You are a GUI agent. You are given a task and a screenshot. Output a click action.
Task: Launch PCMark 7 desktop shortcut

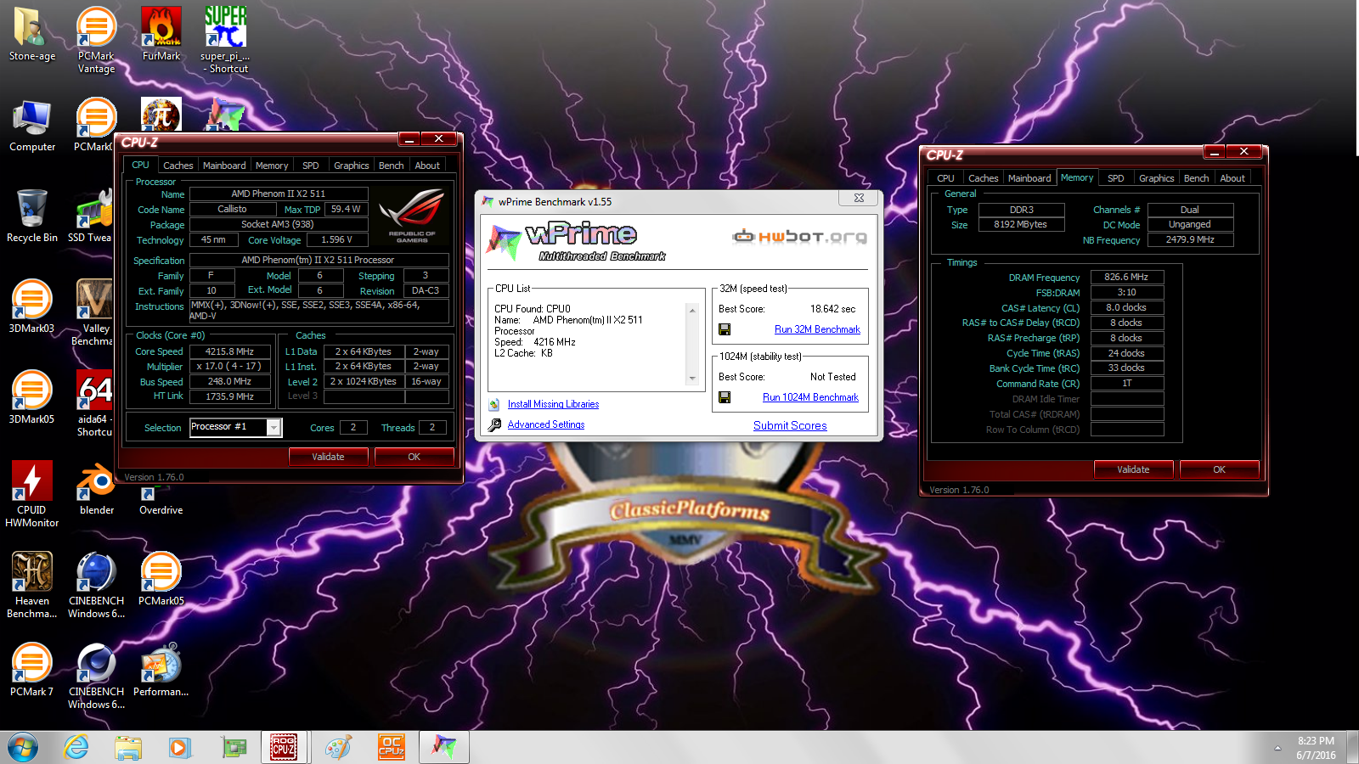(x=31, y=670)
